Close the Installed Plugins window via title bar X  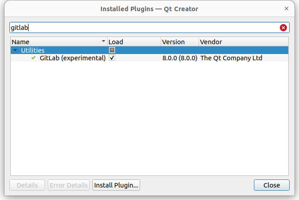[286, 8]
